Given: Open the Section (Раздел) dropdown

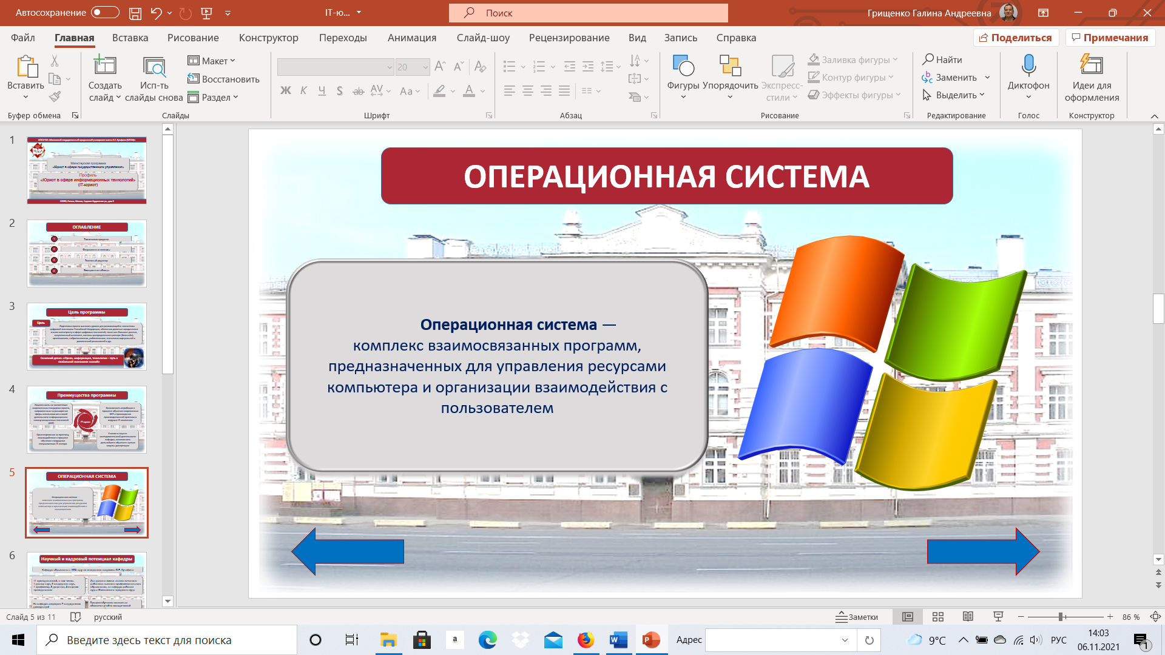Looking at the screenshot, I should click(x=213, y=97).
